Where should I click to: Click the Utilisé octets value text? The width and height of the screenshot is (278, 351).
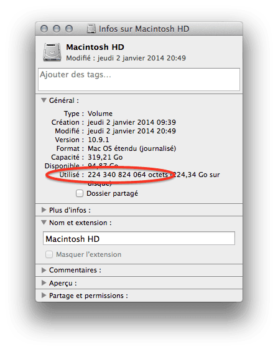(127, 175)
